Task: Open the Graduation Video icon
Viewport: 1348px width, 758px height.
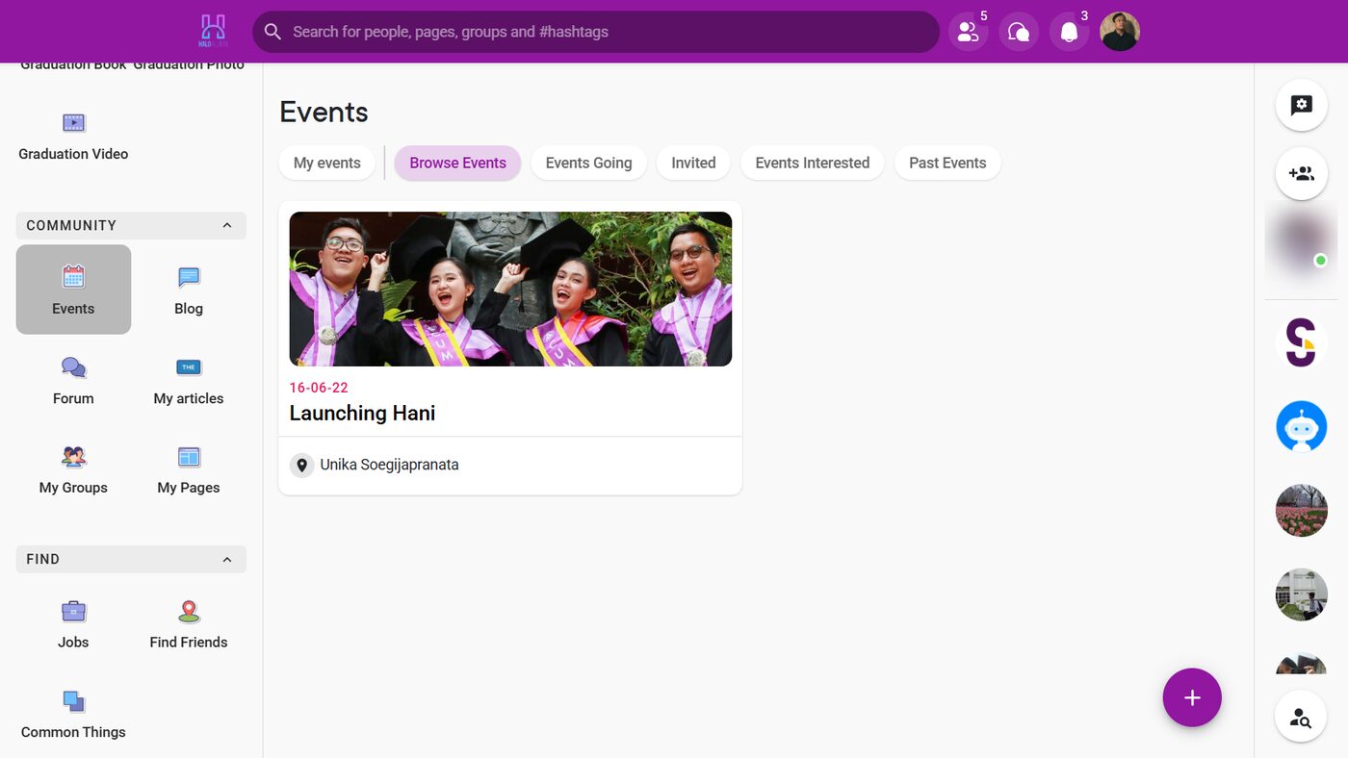Action: click(x=73, y=122)
